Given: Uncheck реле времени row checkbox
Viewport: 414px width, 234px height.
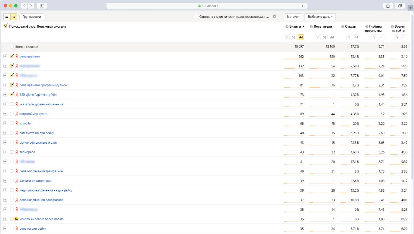Looking at the screenshot, I should [x=12, y=56].
